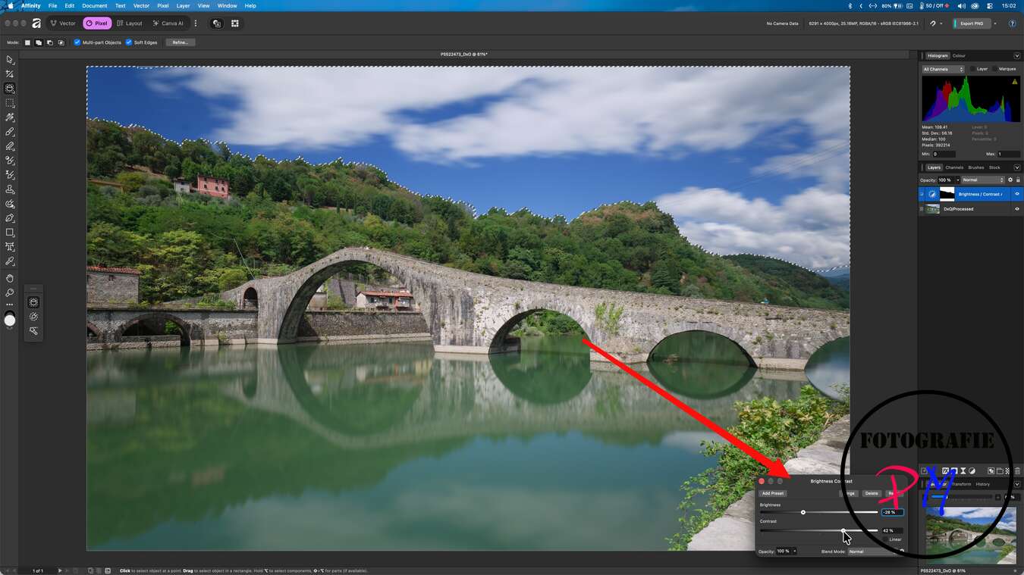Enable the Marquee checkbox in Histogram panel
The image size is (1024, 575).
pyautogui.click(x=994, y=69)
